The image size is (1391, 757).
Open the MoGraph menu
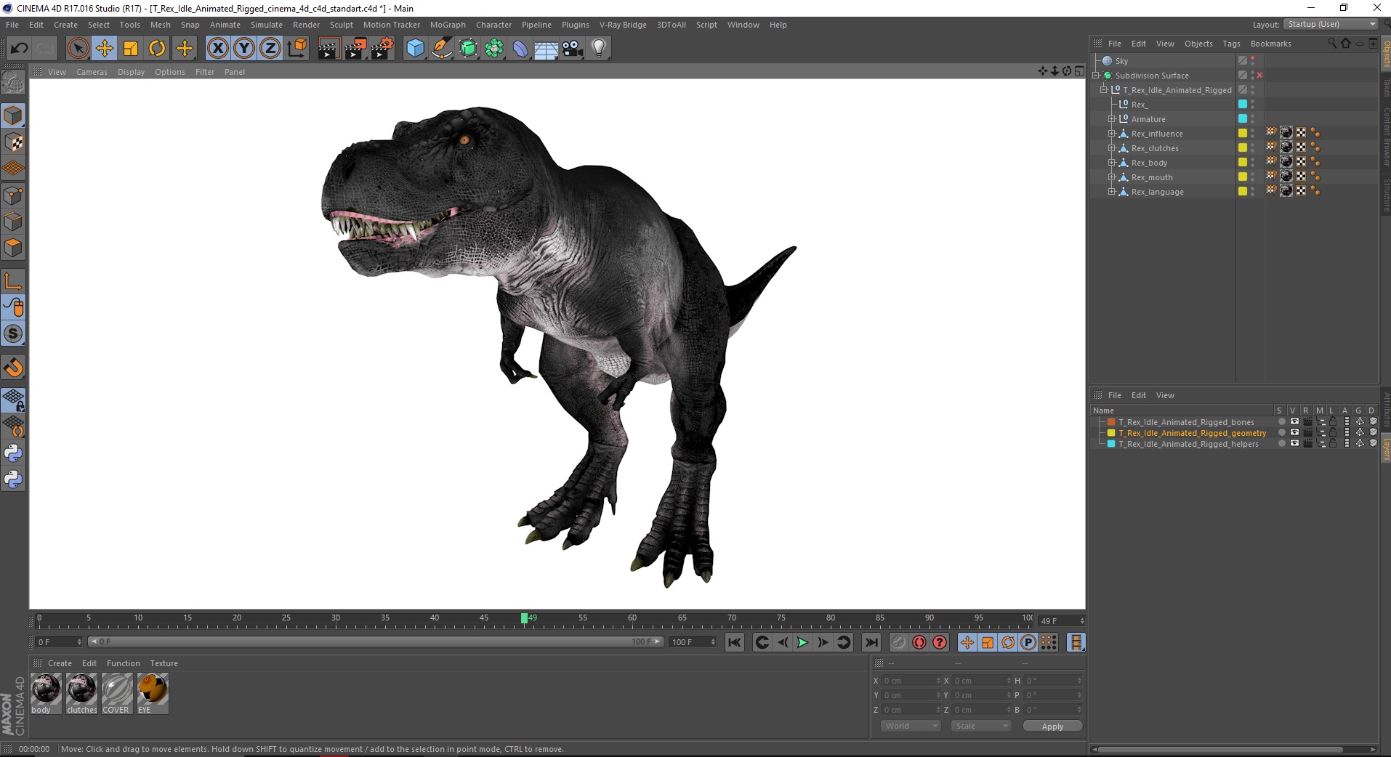click(x=448, y=25)
